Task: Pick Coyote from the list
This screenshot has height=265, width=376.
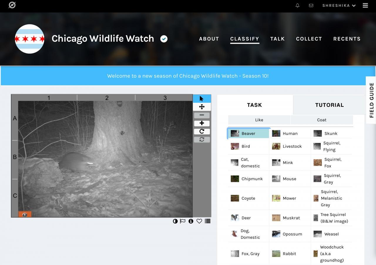Action: point(249,198)
